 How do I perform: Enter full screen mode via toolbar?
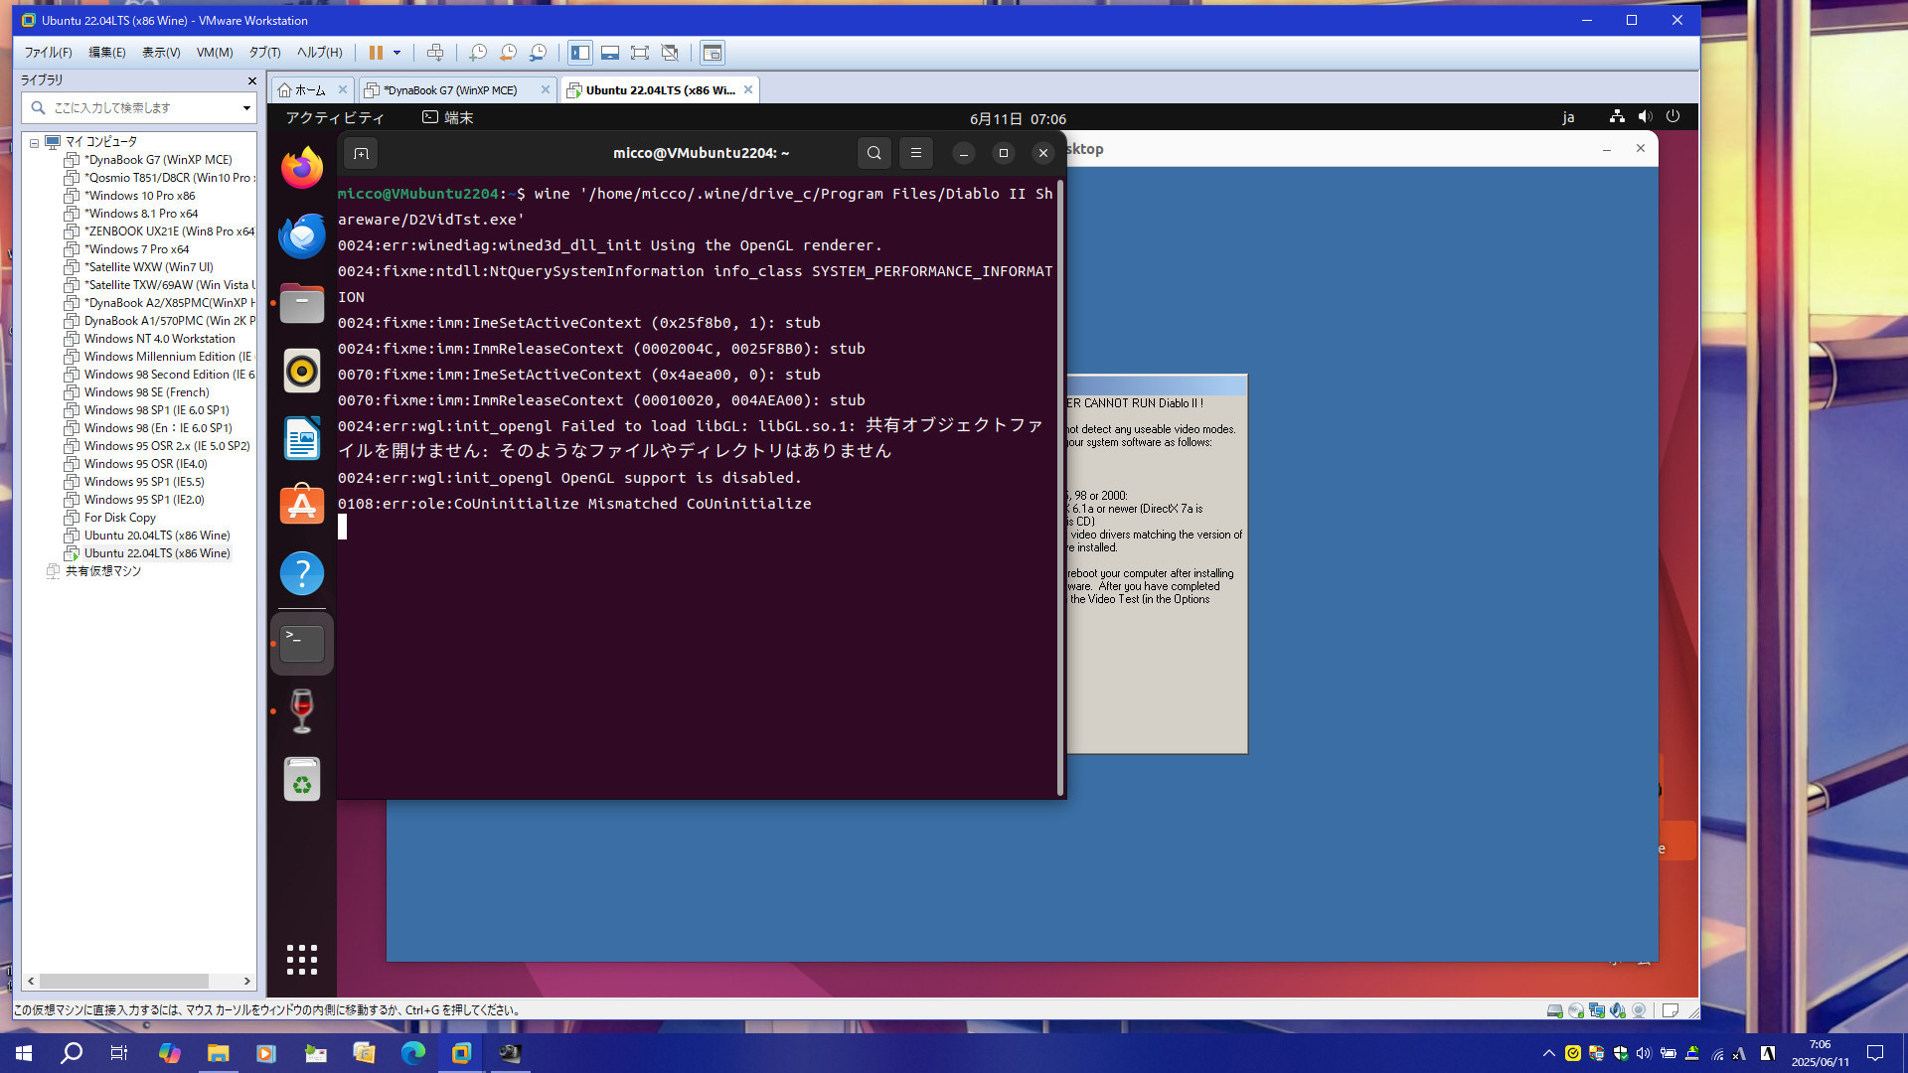[x=640, y=53]
